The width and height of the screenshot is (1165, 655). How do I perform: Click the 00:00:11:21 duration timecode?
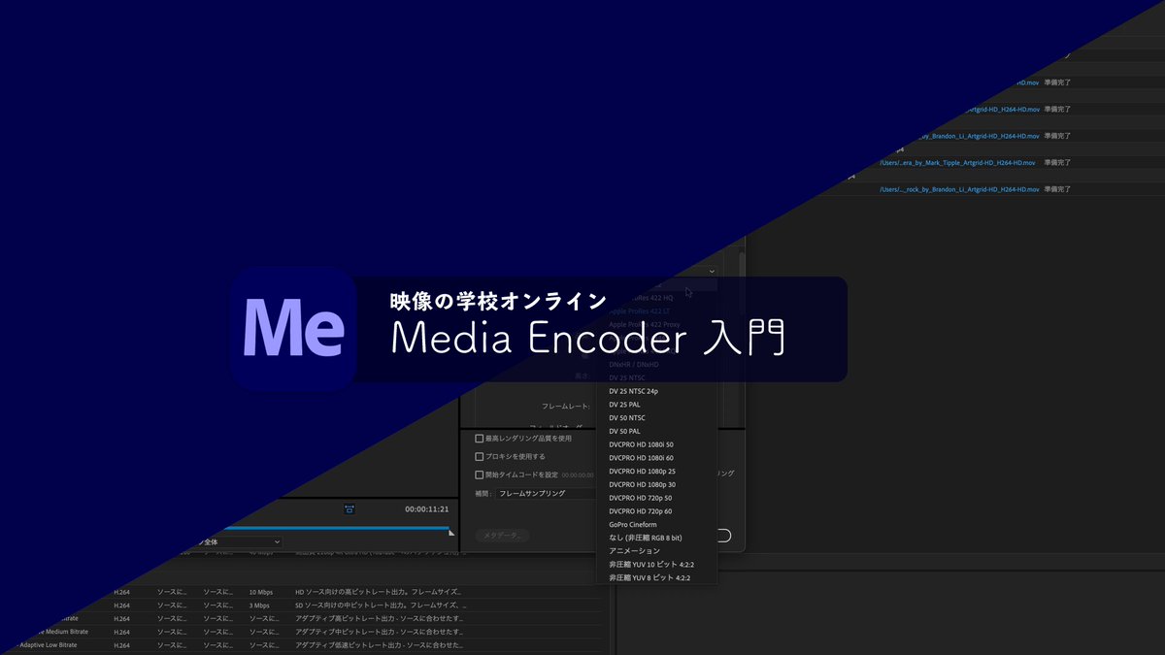426,508
